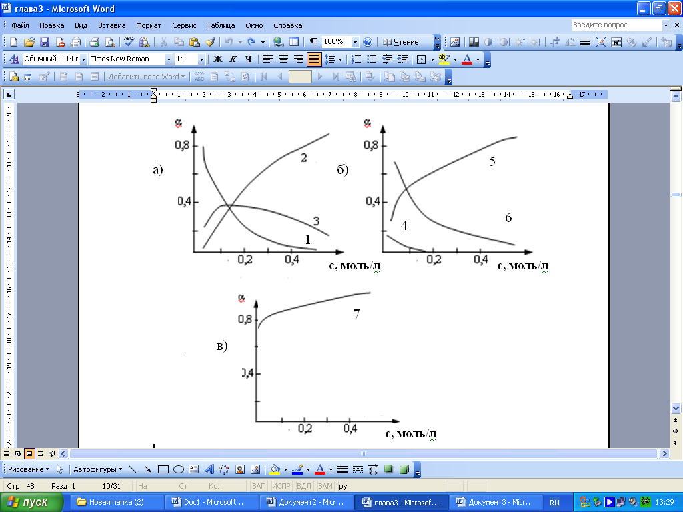Viewport: 683px width, 512px height.
Task: Open the Вставка menu
Action: pos(111,25)
